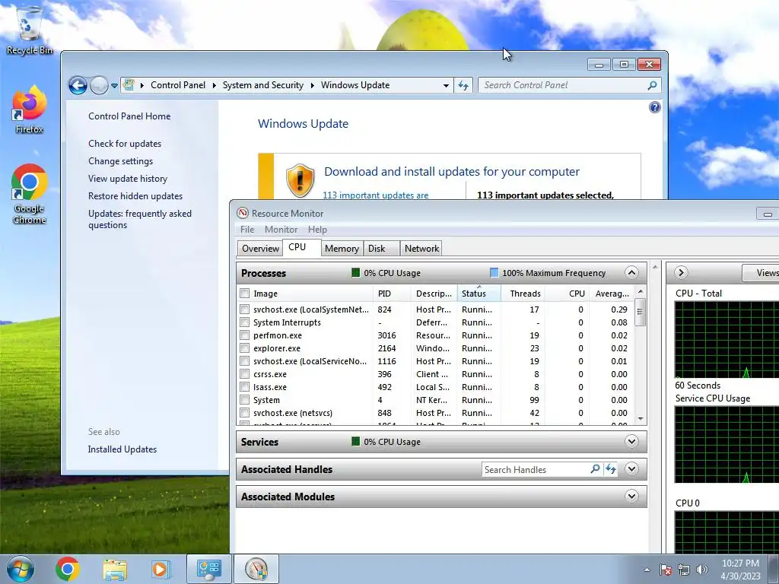Click the Control Panel icon in address bar
Viewport: 779px width, 584px height.
129,85
